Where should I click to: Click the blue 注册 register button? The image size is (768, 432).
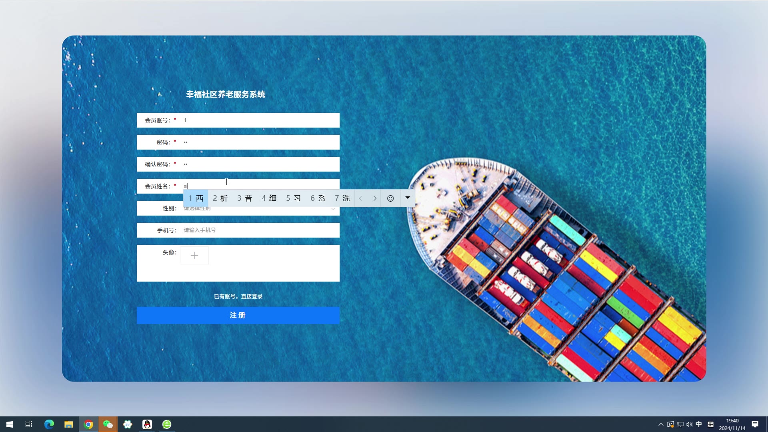(x=238, y=315)
